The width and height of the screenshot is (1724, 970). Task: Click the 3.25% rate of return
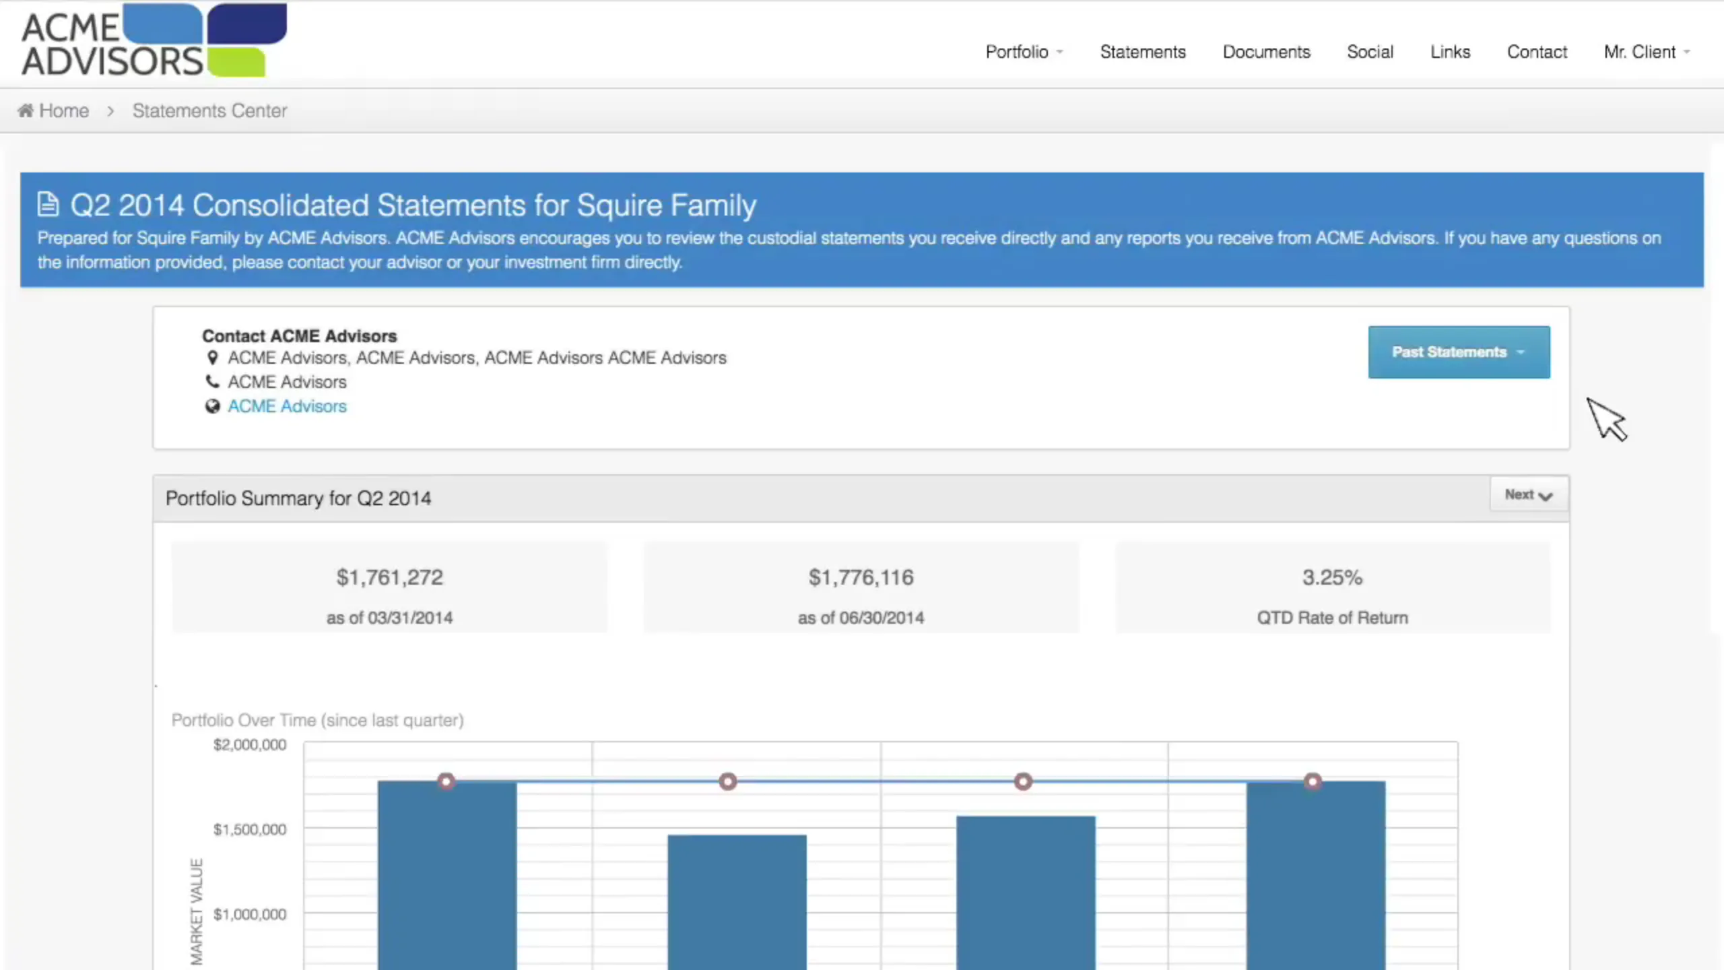tap(1333, 577)
